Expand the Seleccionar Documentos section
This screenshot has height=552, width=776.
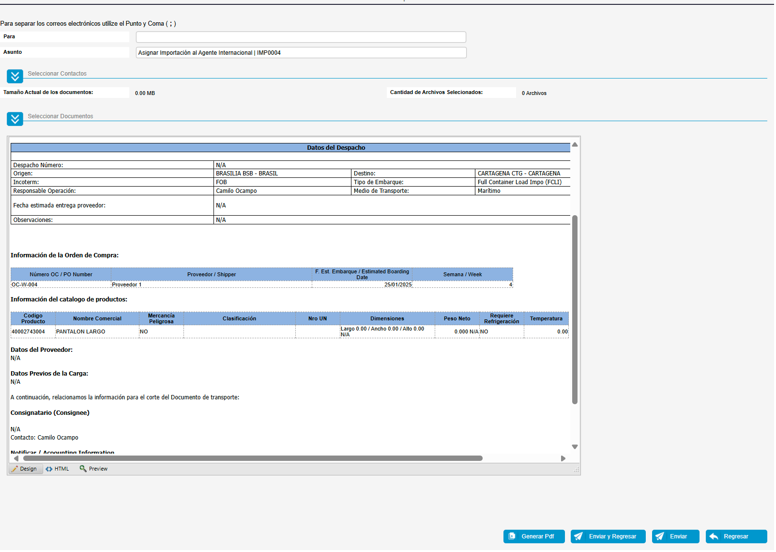pyautogui.click(x=15, y=119)
